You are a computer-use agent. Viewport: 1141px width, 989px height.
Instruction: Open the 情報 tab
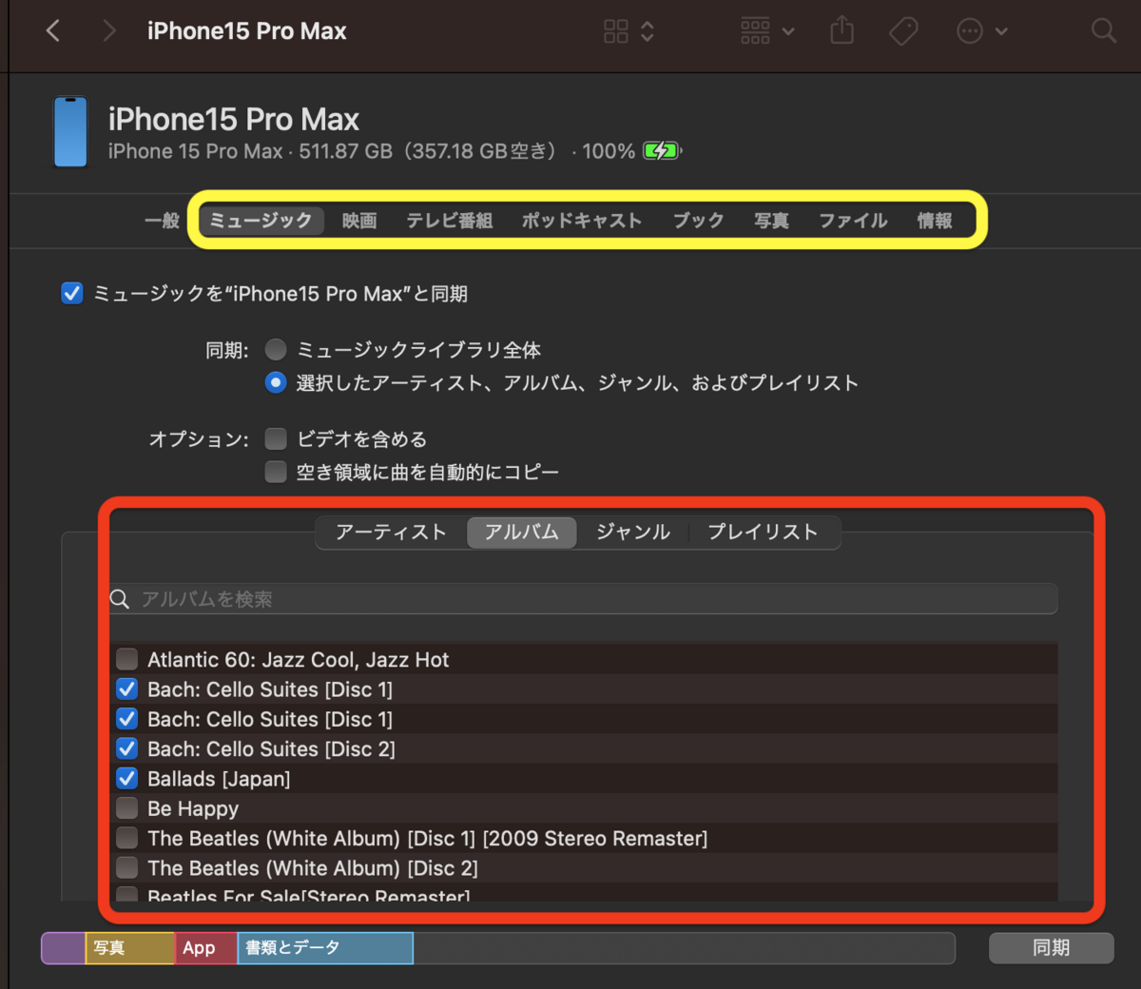935,221
